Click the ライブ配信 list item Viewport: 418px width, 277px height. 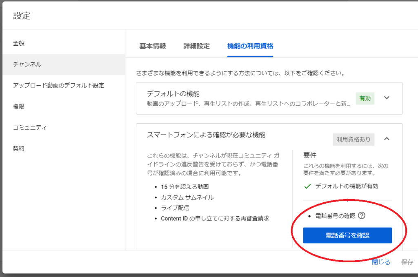tap(175, 208)
